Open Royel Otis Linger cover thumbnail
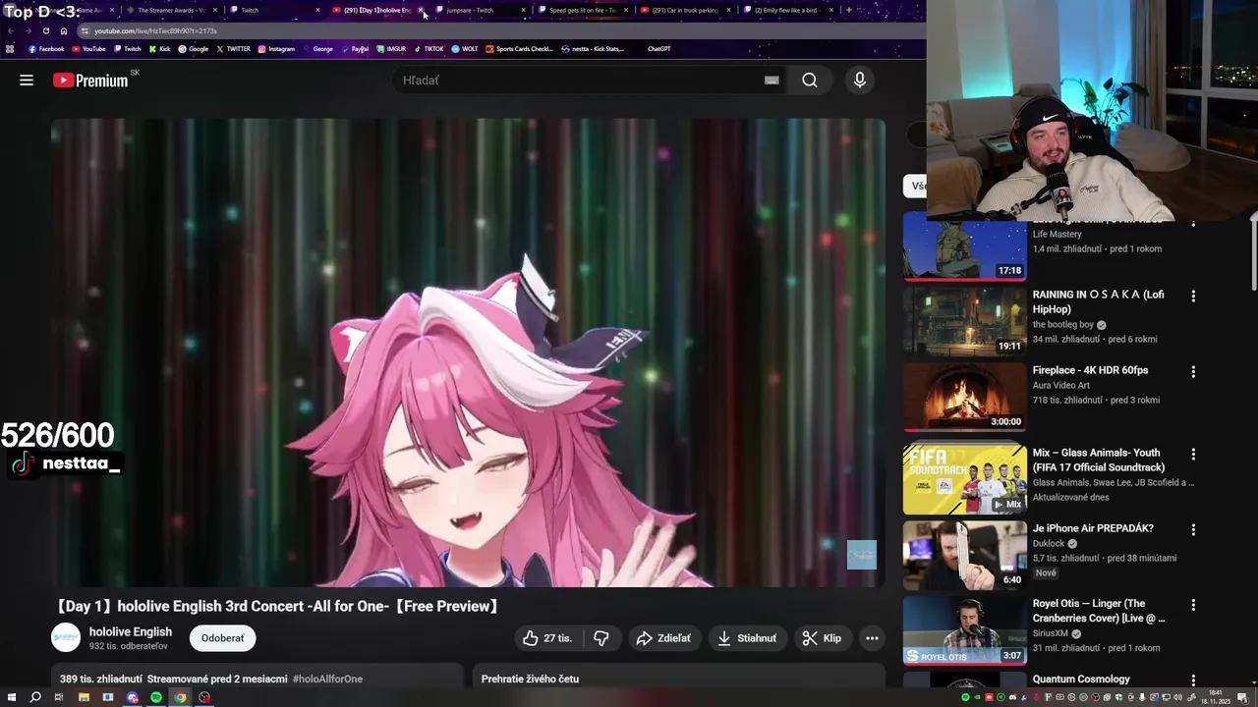The image size is (1258, 707). [965, 631]
